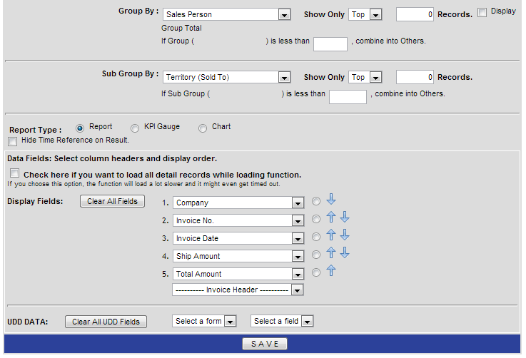Viewport: 526px width, 358px height.
Task: Enable Hide Time Reference on Result
Action: click(x=13, y=141)
